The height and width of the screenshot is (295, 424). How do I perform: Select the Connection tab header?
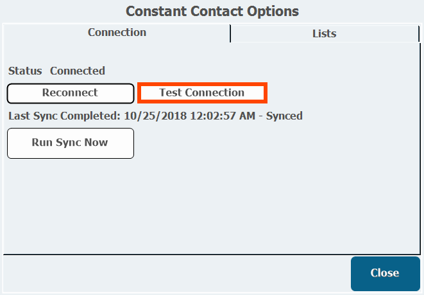pos(117,33)
